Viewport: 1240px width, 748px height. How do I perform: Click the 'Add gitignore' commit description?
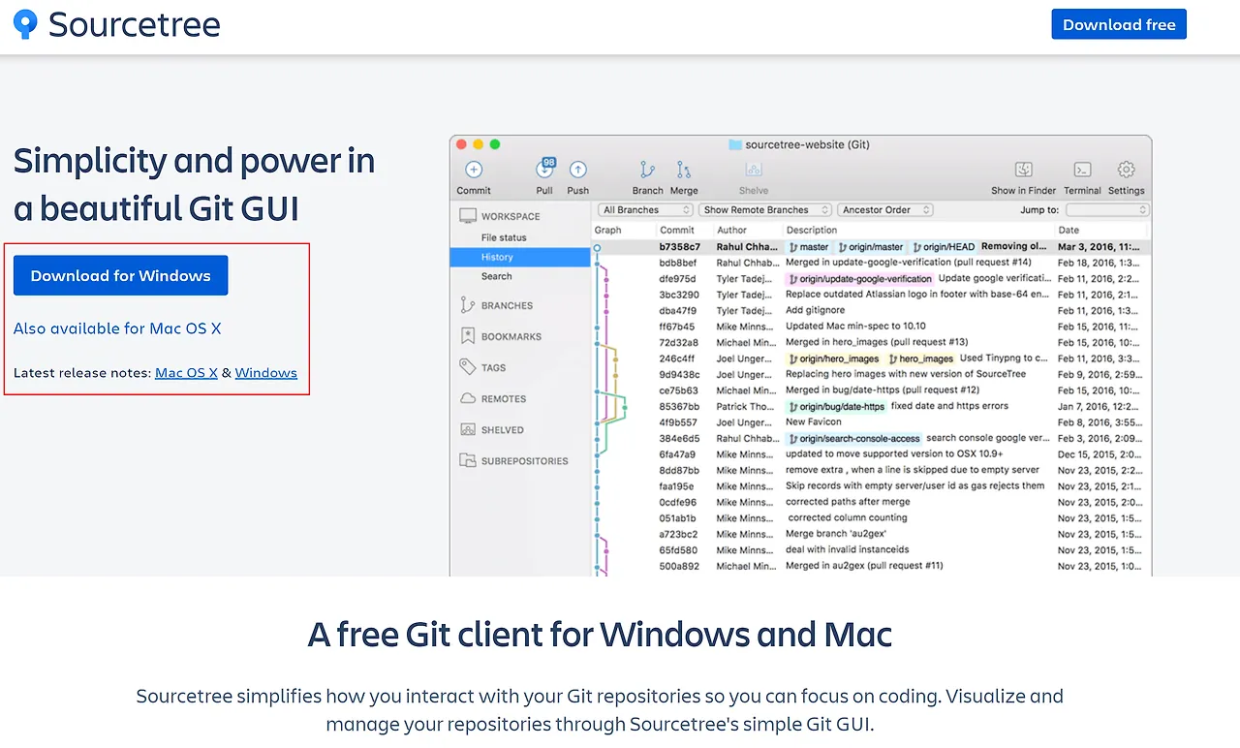tap(815, 311)
